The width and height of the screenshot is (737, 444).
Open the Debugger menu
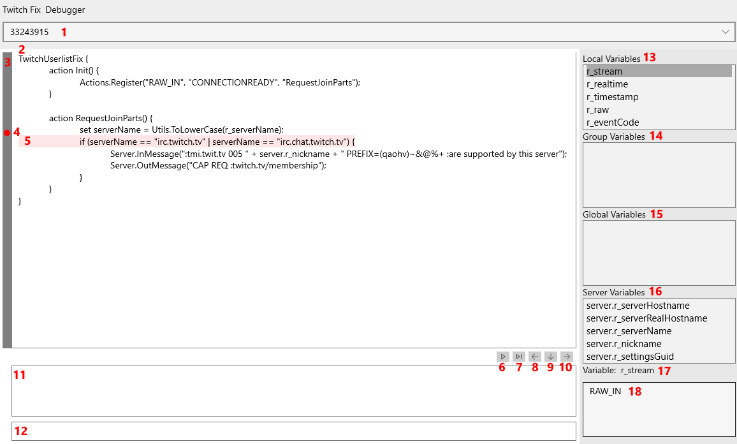64,10
